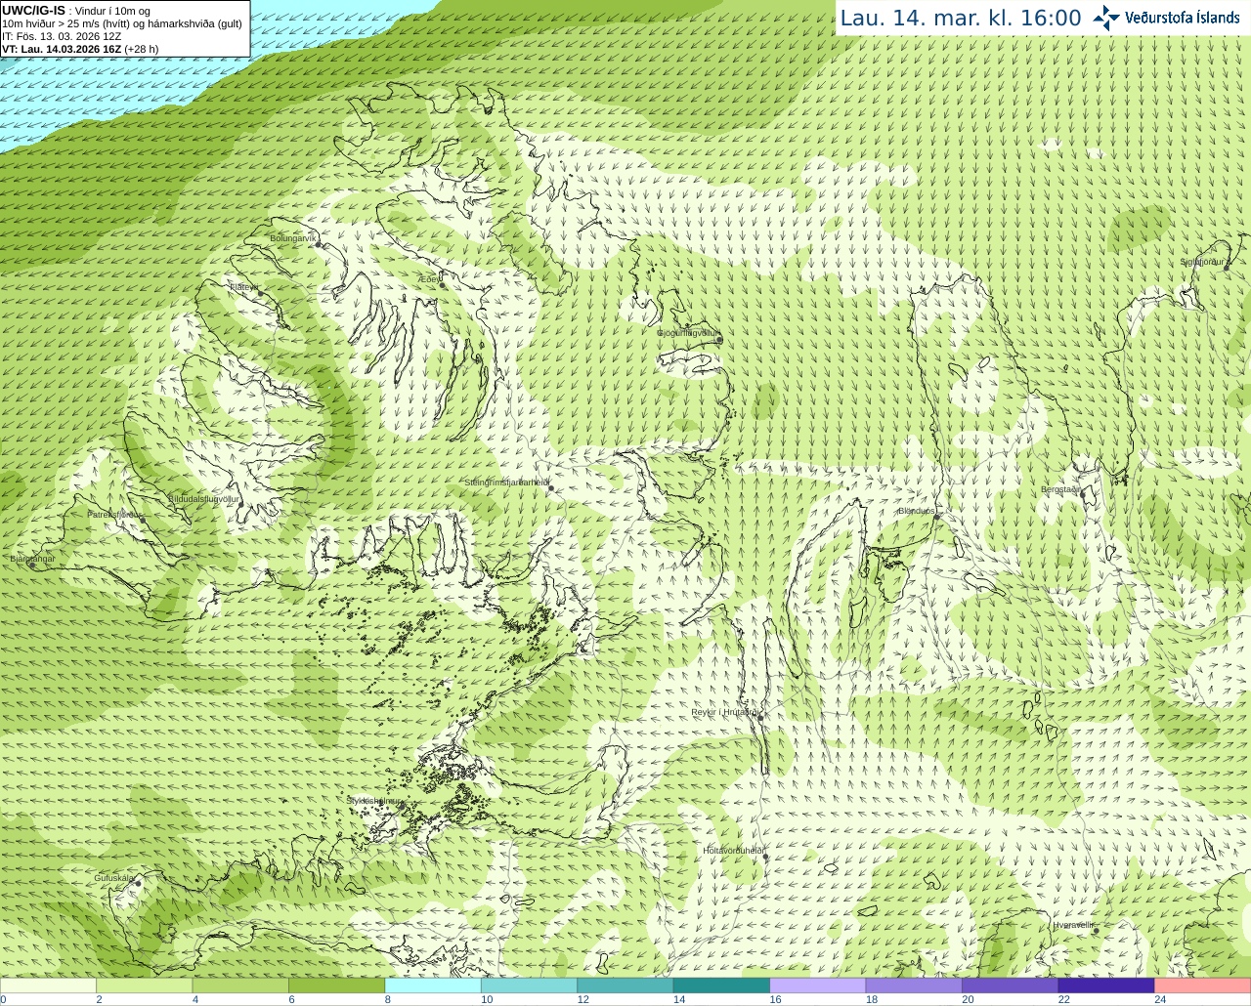This screenshot has height=1006, width=1251.
Task: Click the Æðey station label
Action: pyautogui.click(x=429, y=279)
